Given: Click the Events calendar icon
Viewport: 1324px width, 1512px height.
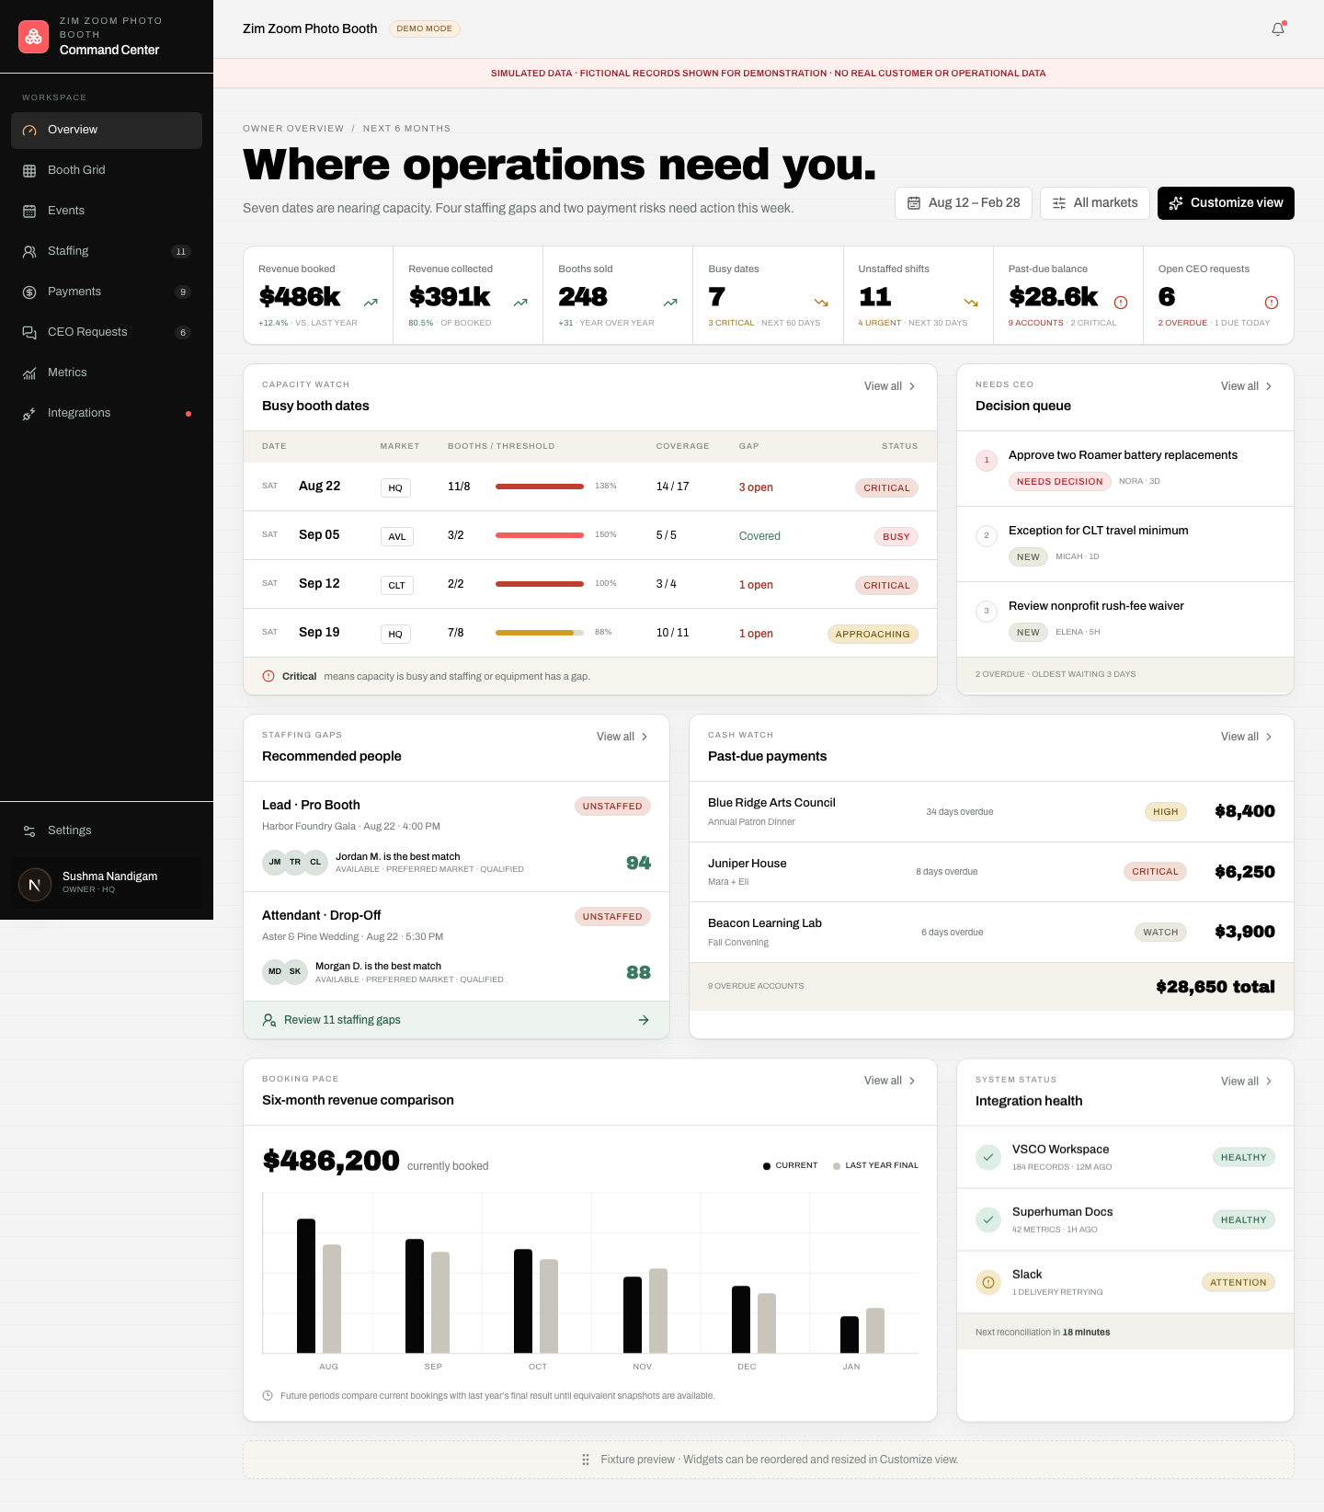Looking at the screenshot, I should (29, 212).
